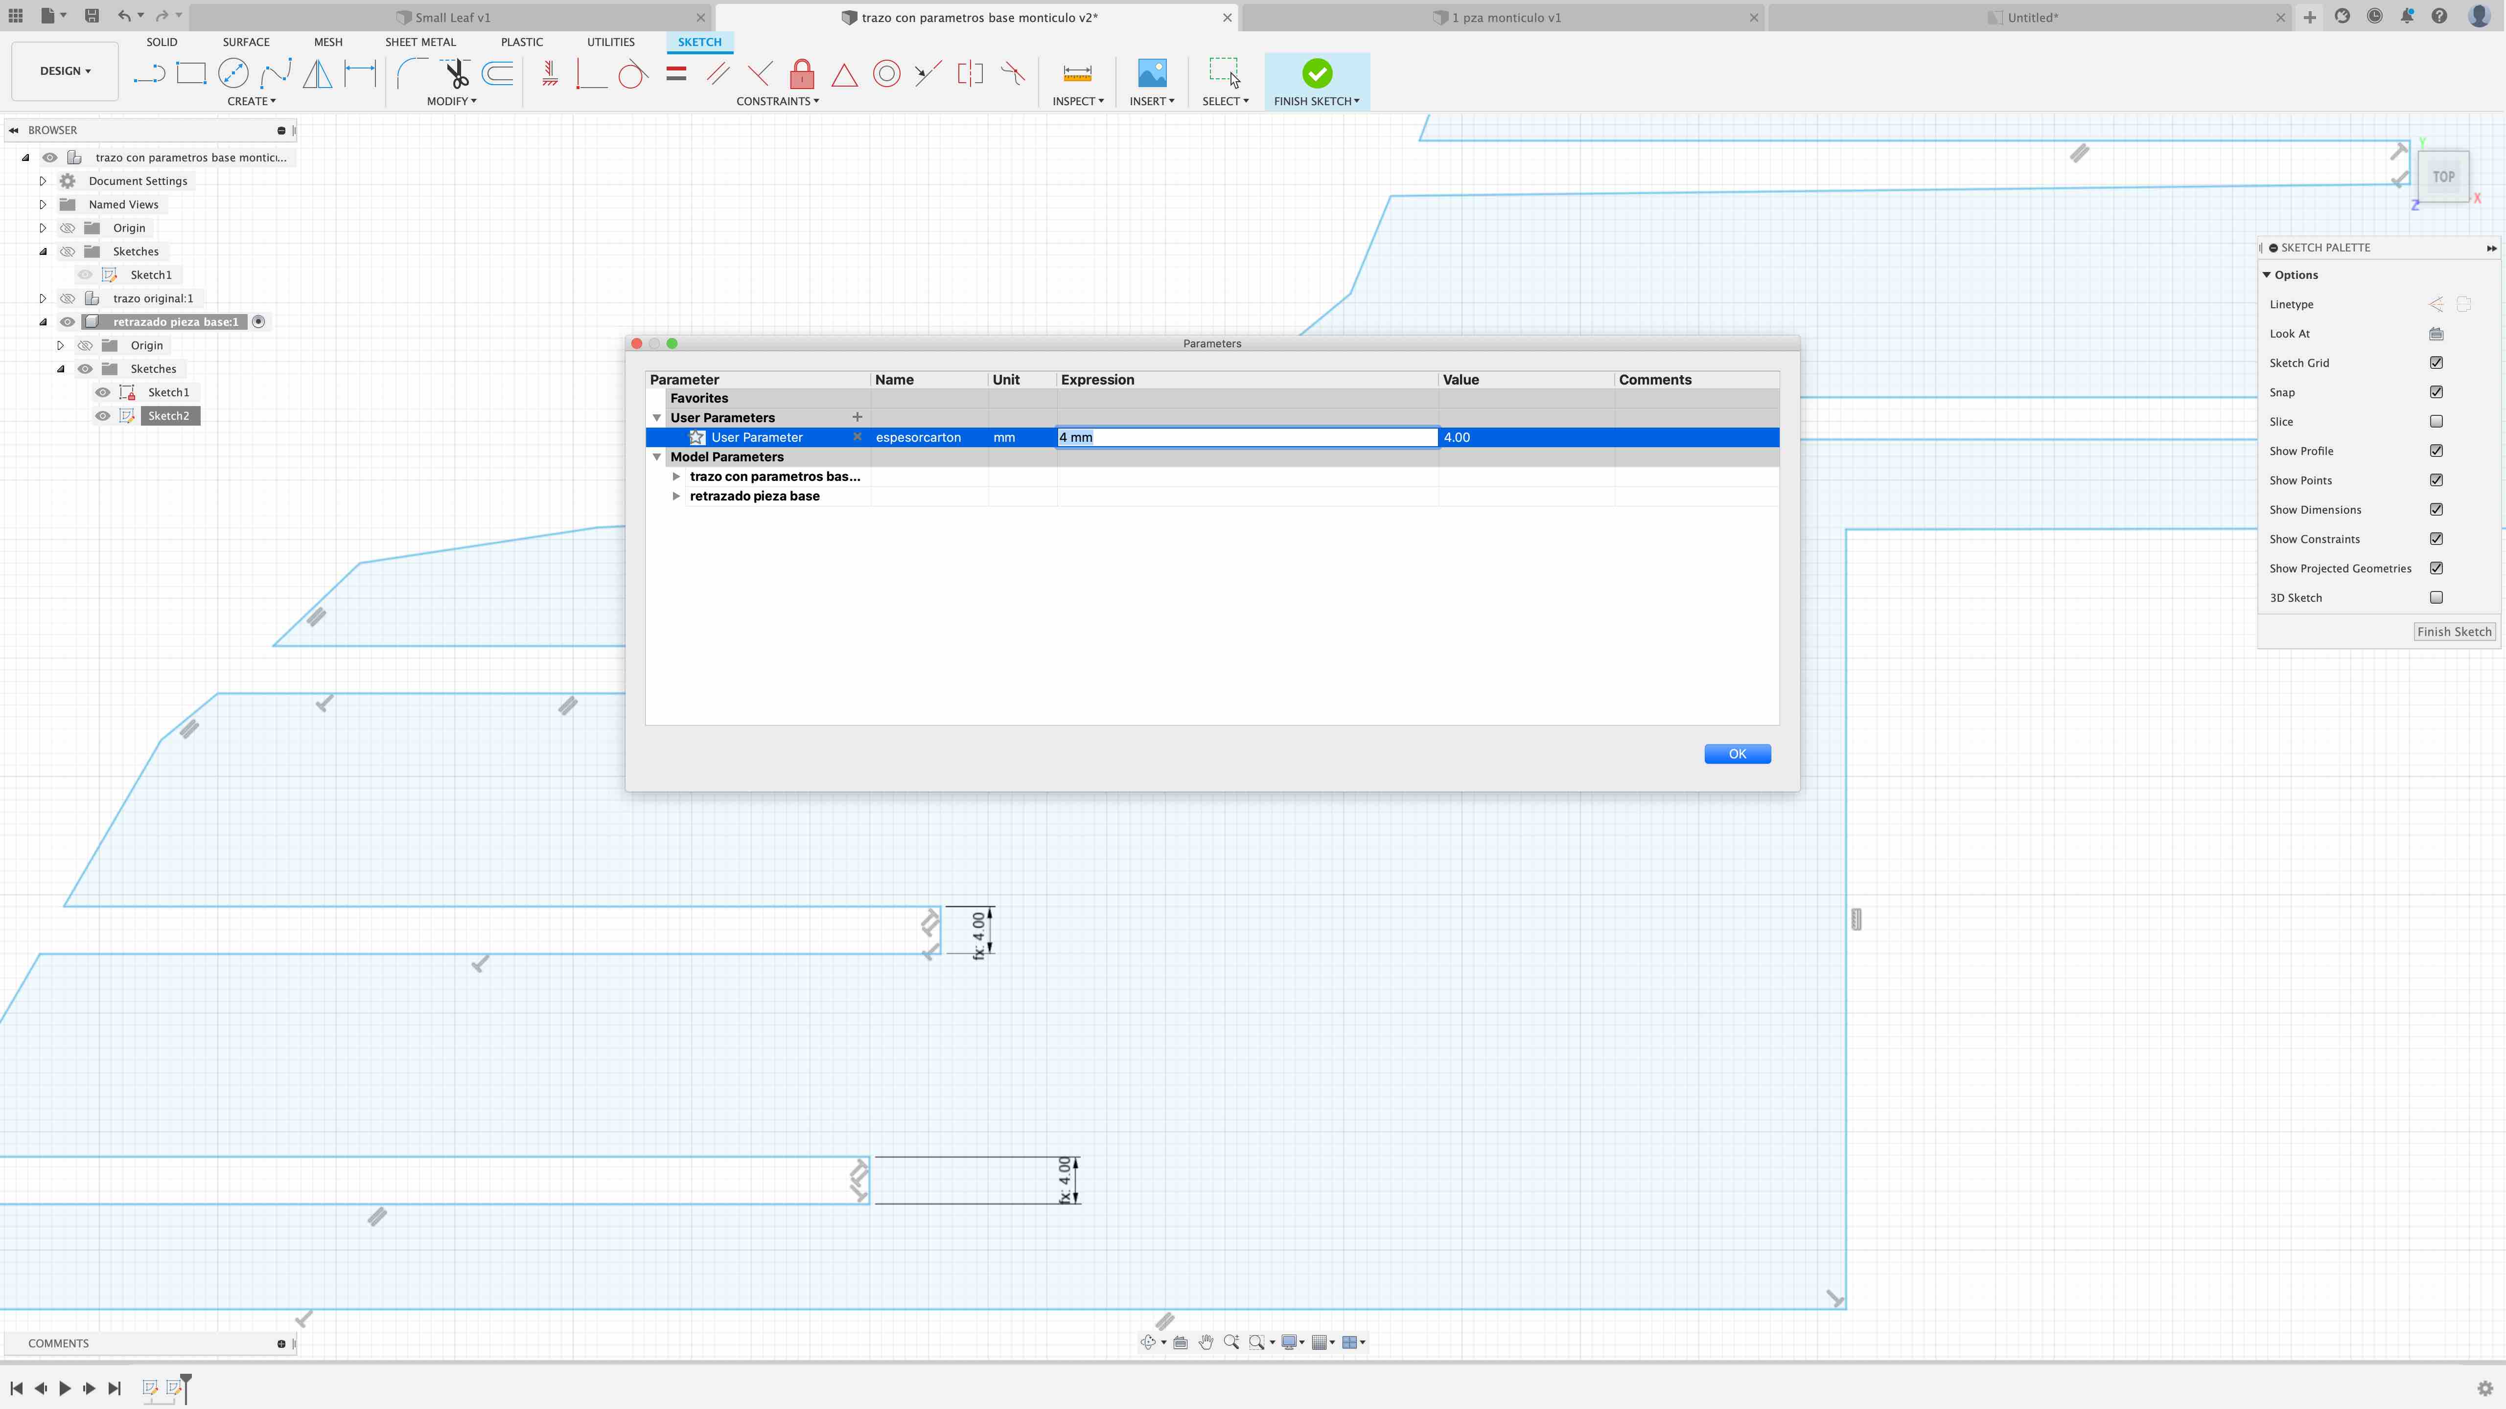
Task: Expand the Document Settings node
Action: pos(43,181)
